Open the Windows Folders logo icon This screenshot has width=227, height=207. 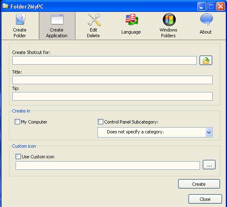[169, 20]
